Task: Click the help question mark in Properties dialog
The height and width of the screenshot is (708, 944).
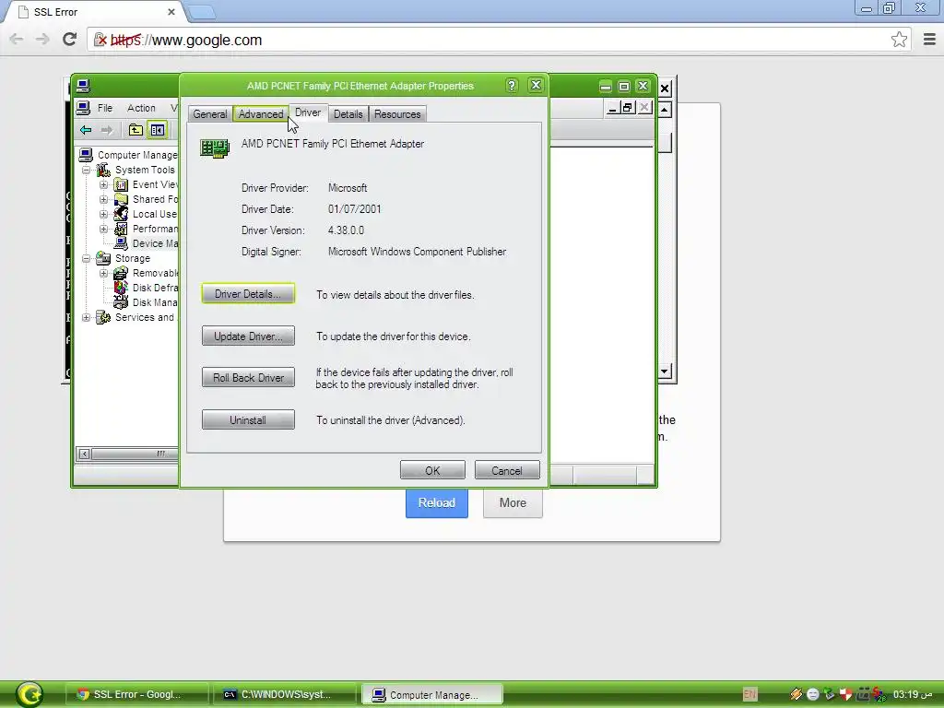Action: [511, 86]
